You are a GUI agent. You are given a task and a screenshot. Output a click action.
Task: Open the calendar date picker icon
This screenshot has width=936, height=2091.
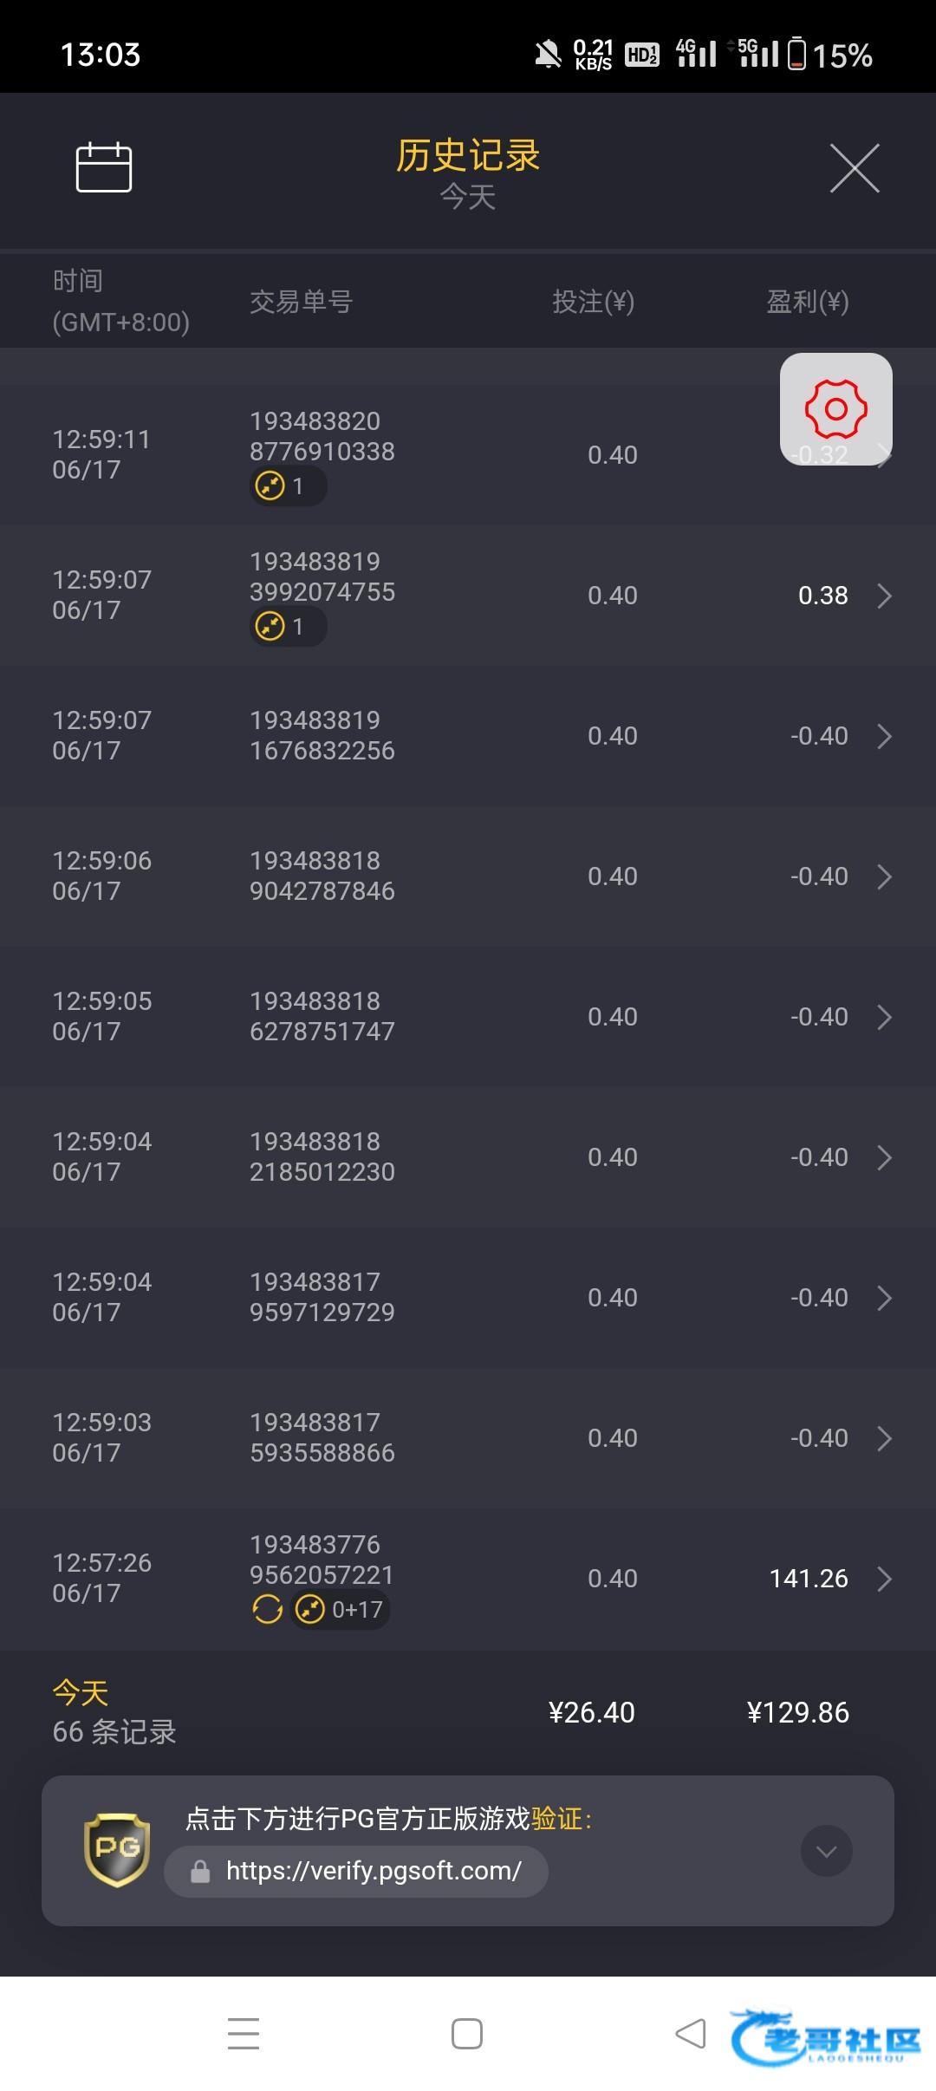pyautogui.click(x=104, y=166)
